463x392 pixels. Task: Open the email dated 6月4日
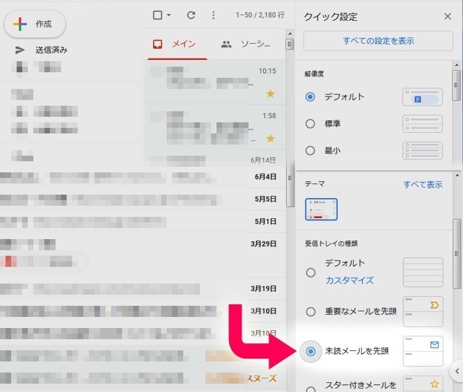[143, 177]
